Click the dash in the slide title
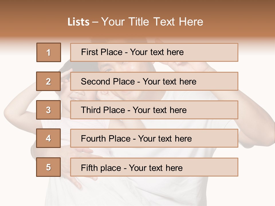This screenshot has width=275, height=206. pos(95,22)
